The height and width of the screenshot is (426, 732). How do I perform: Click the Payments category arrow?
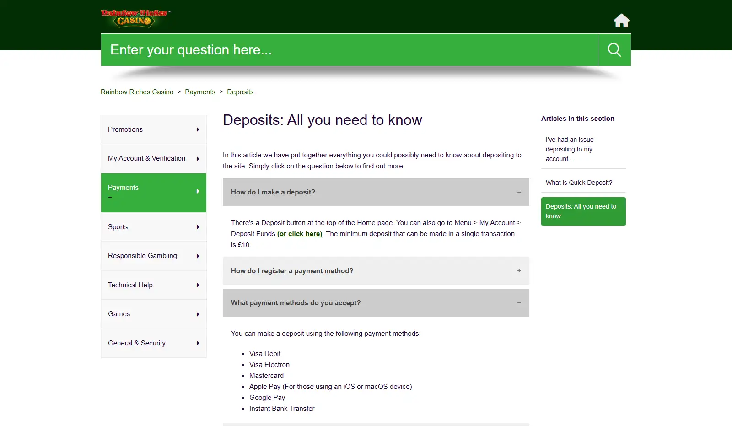point(198,191)
